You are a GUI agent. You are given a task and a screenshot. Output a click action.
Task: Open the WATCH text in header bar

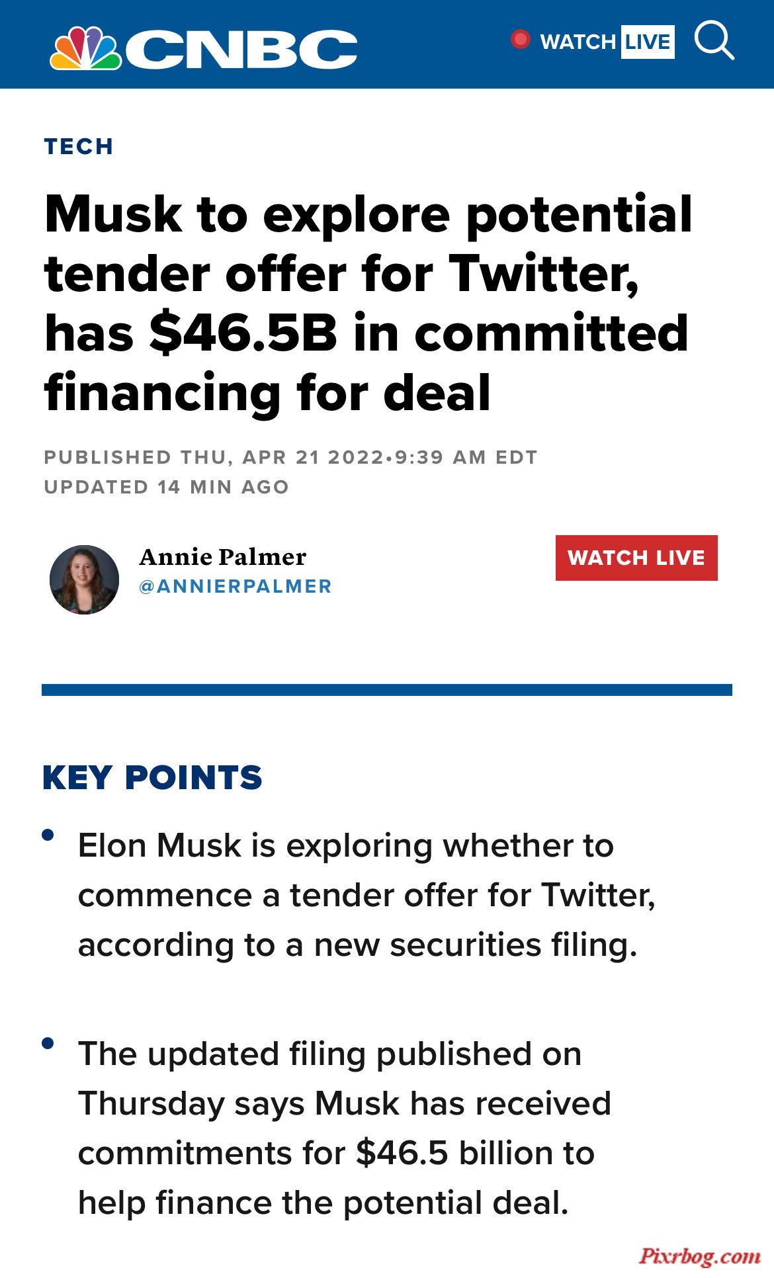coord(578,42)
